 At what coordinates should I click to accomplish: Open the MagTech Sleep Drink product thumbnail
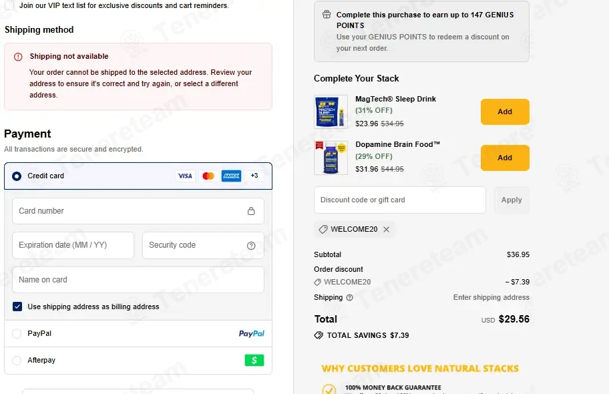(x=331, y=112)
